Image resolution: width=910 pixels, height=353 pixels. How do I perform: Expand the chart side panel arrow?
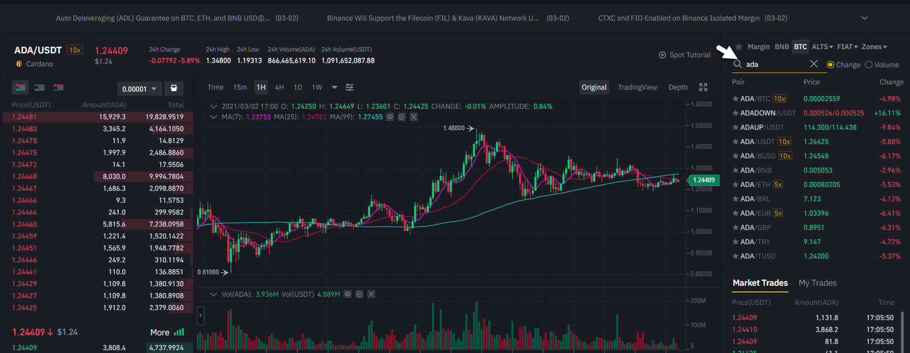(200, 315)
